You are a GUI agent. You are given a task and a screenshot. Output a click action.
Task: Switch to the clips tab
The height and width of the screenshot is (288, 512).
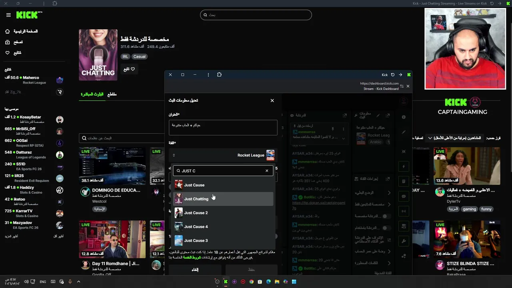pos(112,94)
